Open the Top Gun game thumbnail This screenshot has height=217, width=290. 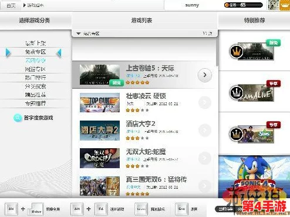click(100, 102)
